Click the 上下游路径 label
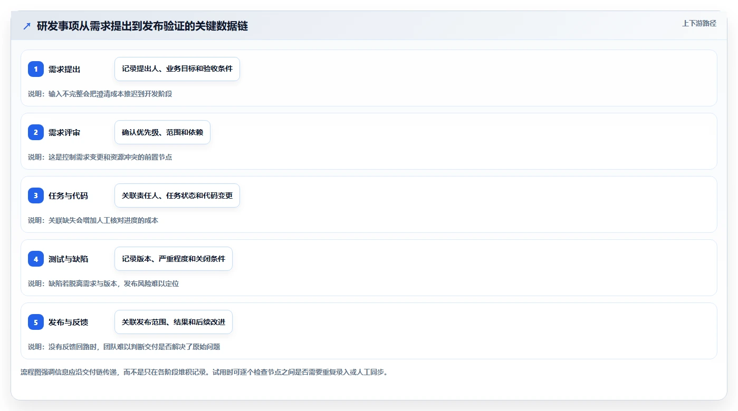Viewport: 738px width, 411px height. (699, 23)
